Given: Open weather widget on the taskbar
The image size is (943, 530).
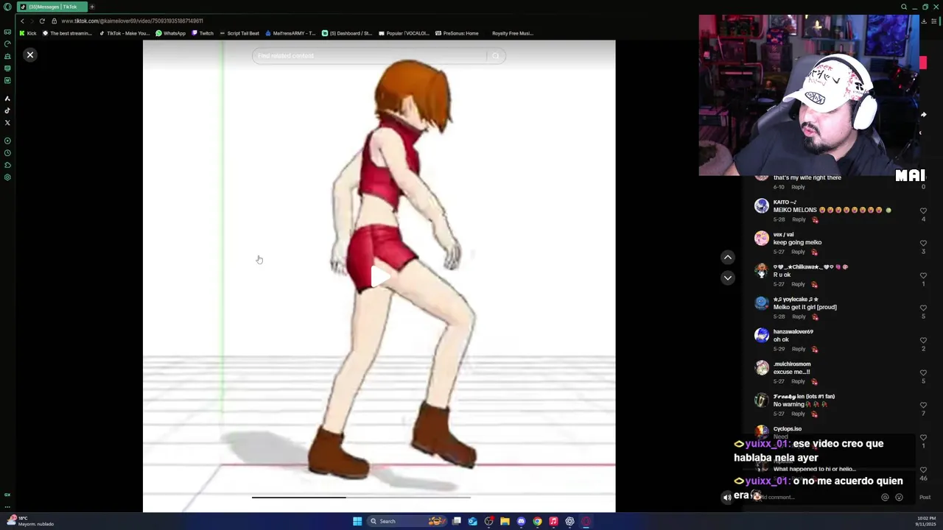Looking at the screenshot, I should point(29,521).
